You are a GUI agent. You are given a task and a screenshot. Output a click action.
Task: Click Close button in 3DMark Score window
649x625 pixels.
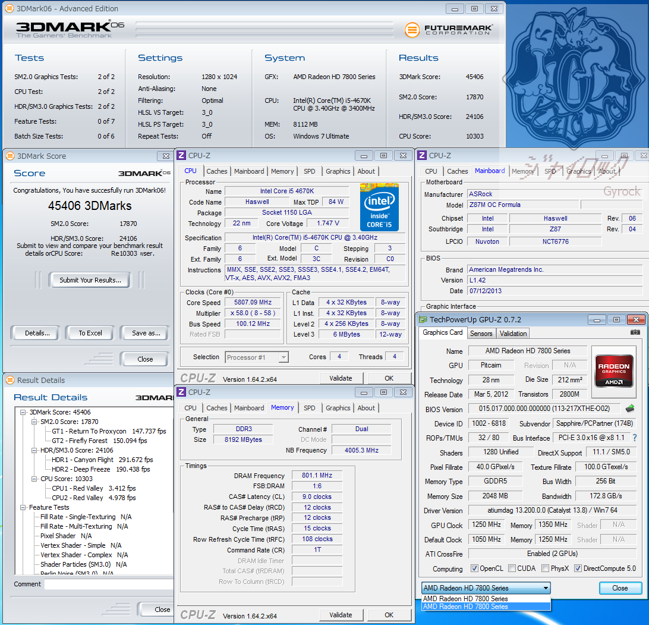click(145, 359)
